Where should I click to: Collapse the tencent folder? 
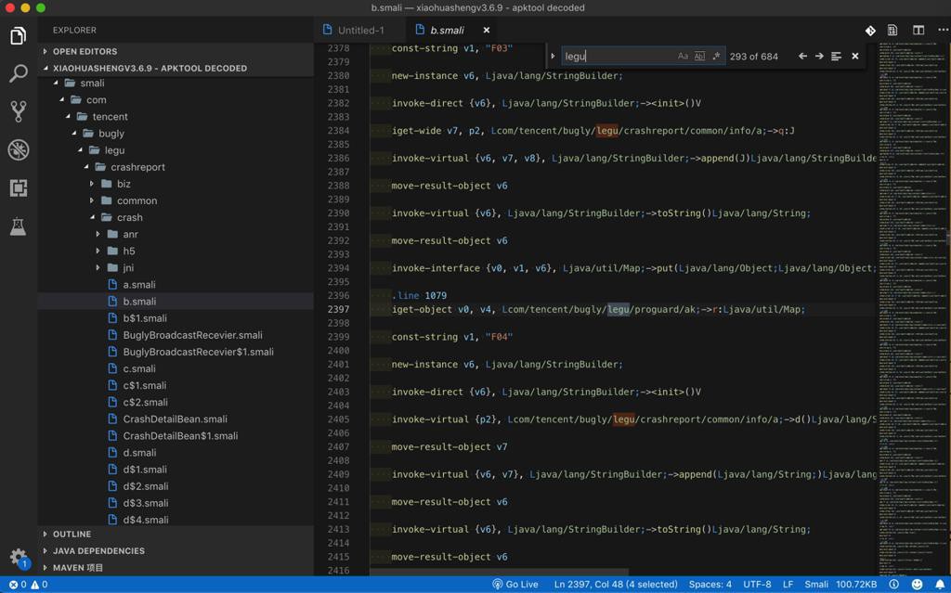(x=176, y=116)
